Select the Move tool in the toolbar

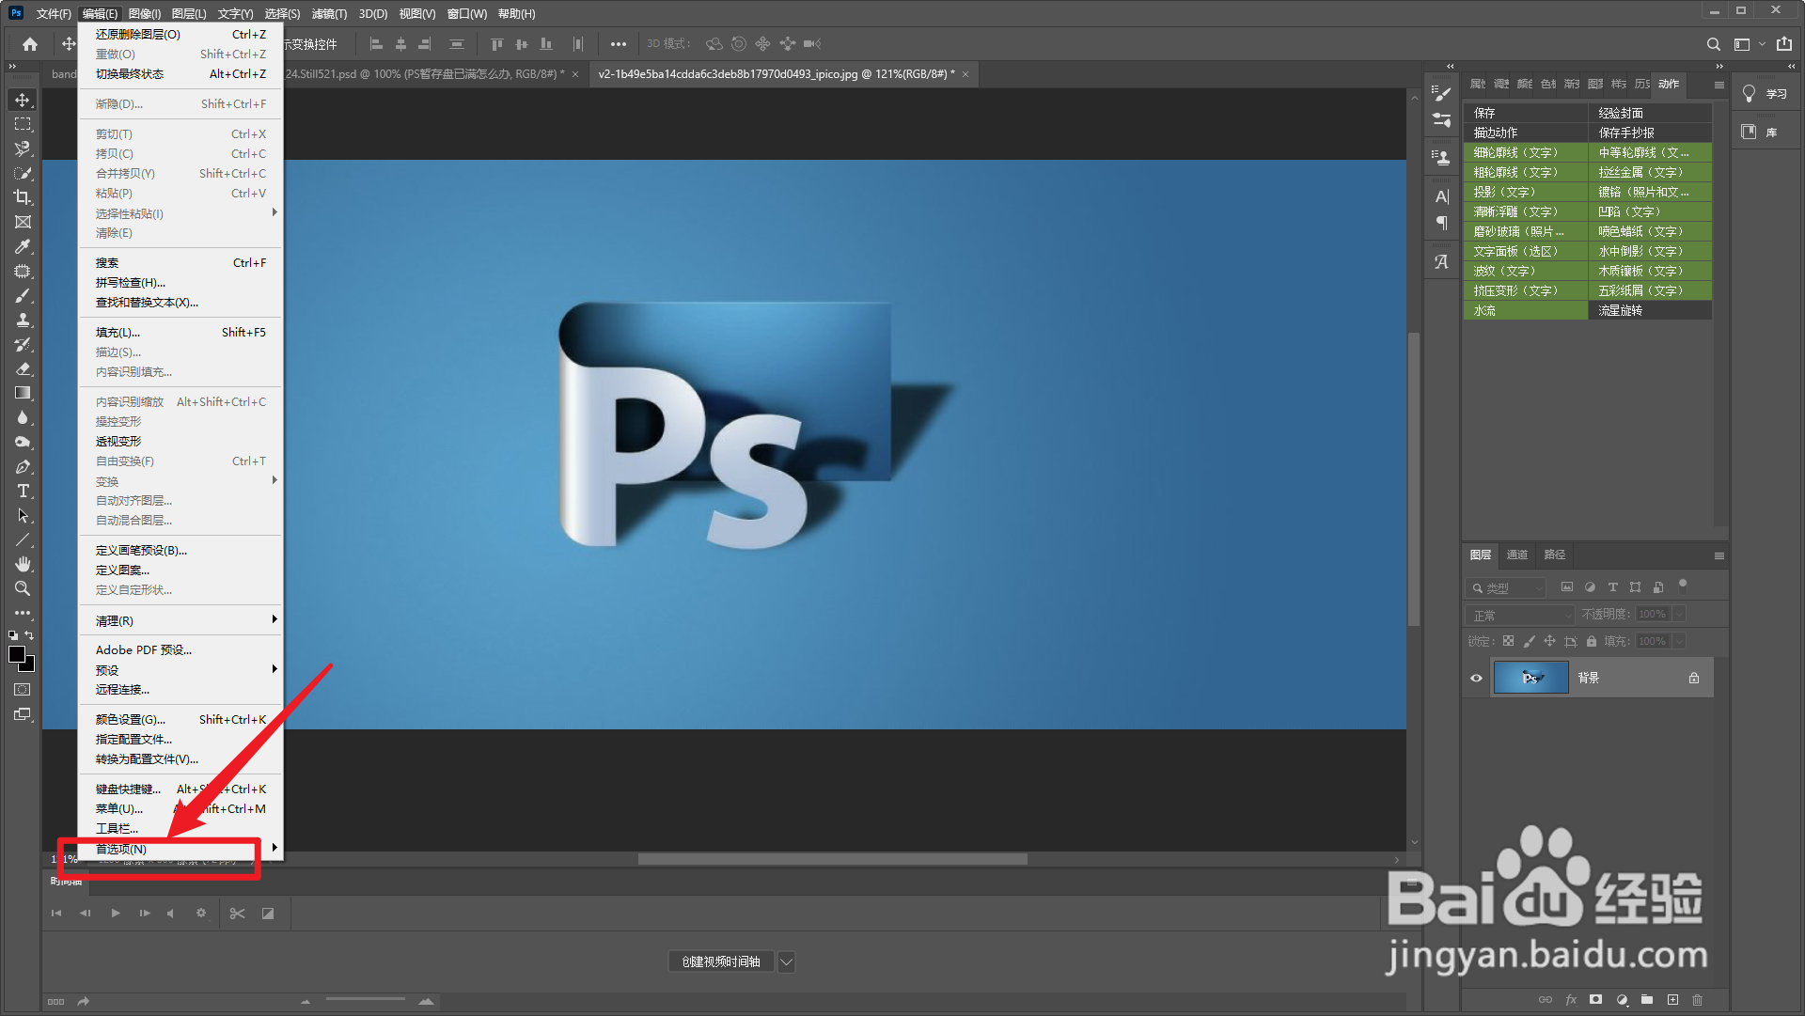23,100
